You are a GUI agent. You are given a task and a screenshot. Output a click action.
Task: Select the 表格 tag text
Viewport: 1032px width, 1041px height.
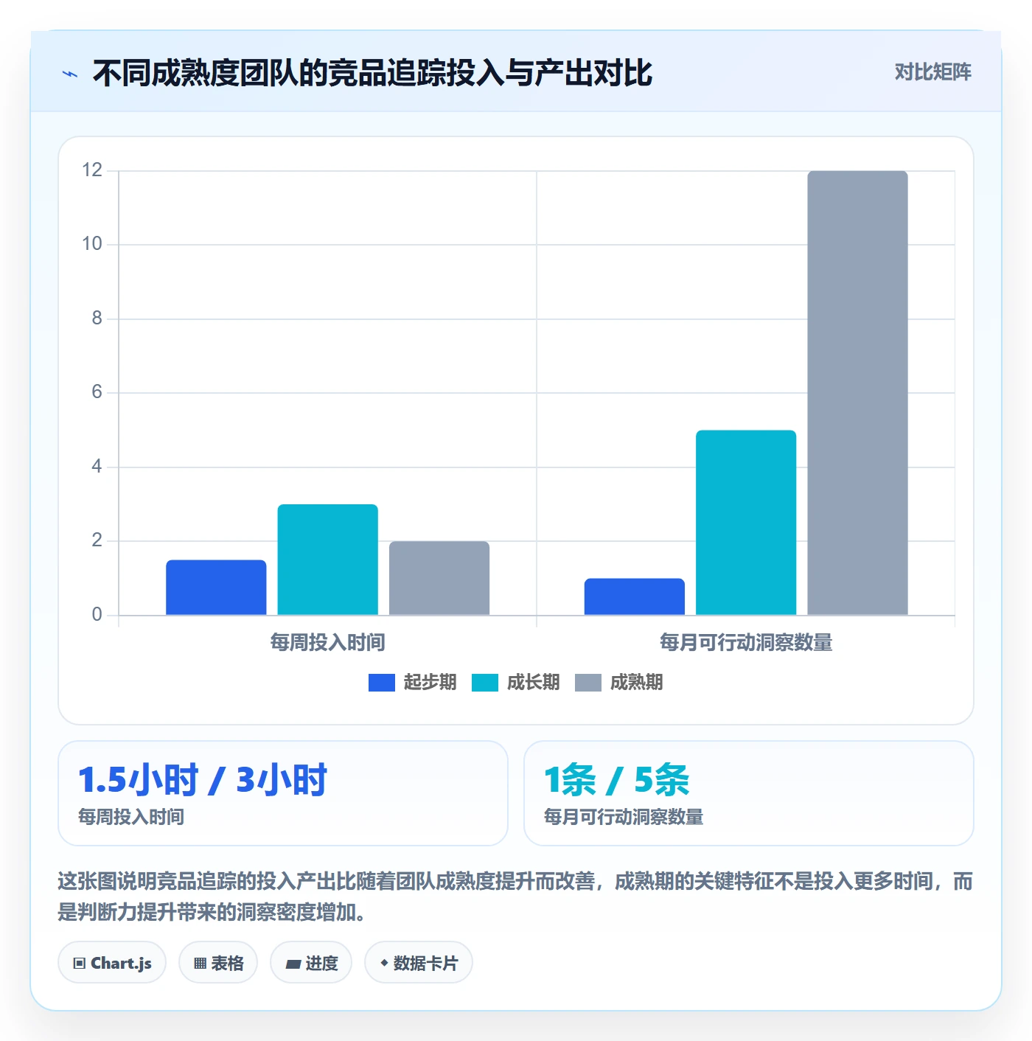tap(227, 964)
